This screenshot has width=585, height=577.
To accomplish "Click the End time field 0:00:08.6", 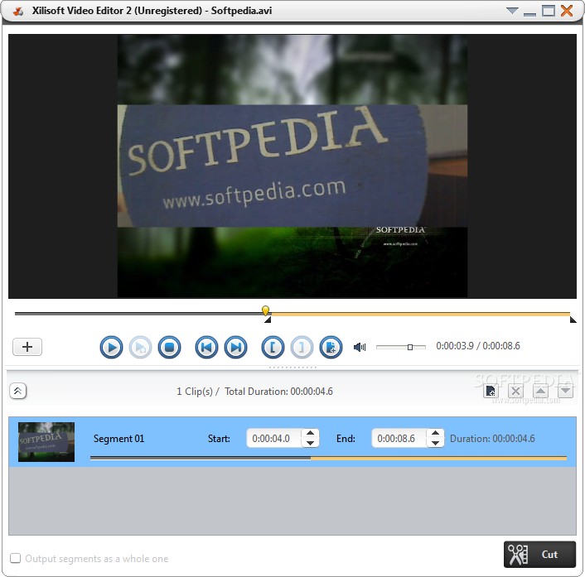I will click(399, 439).
